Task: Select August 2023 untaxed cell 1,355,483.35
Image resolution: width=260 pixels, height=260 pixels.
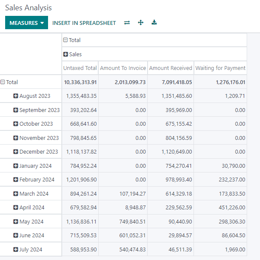Action: tap(80, 96)
